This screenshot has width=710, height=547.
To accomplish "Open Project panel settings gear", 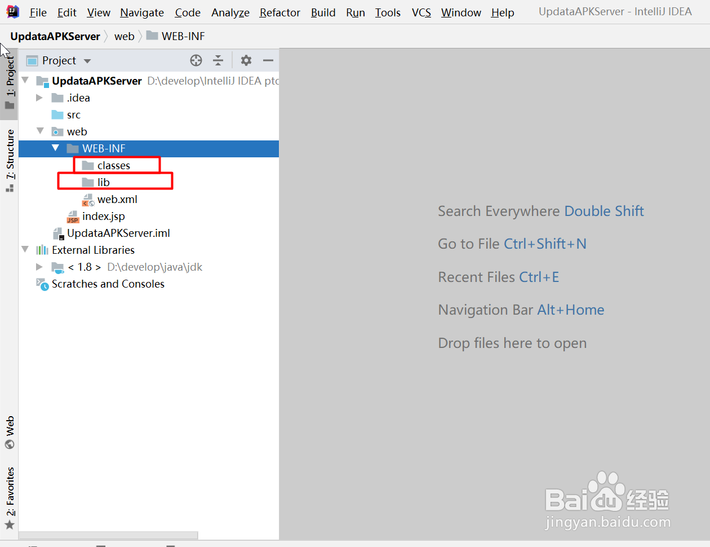I will 246,60.
